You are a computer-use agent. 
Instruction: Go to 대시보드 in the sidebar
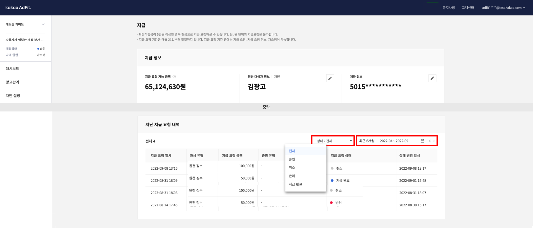coord(12,69)
